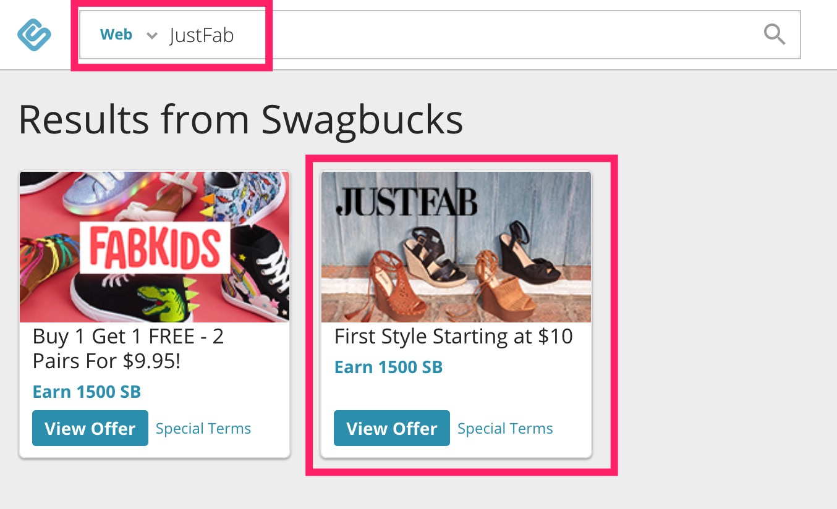Viewport: 837px width, 509px height.
Task: Click the Results from Swagbucks heading
Action: 240,119
